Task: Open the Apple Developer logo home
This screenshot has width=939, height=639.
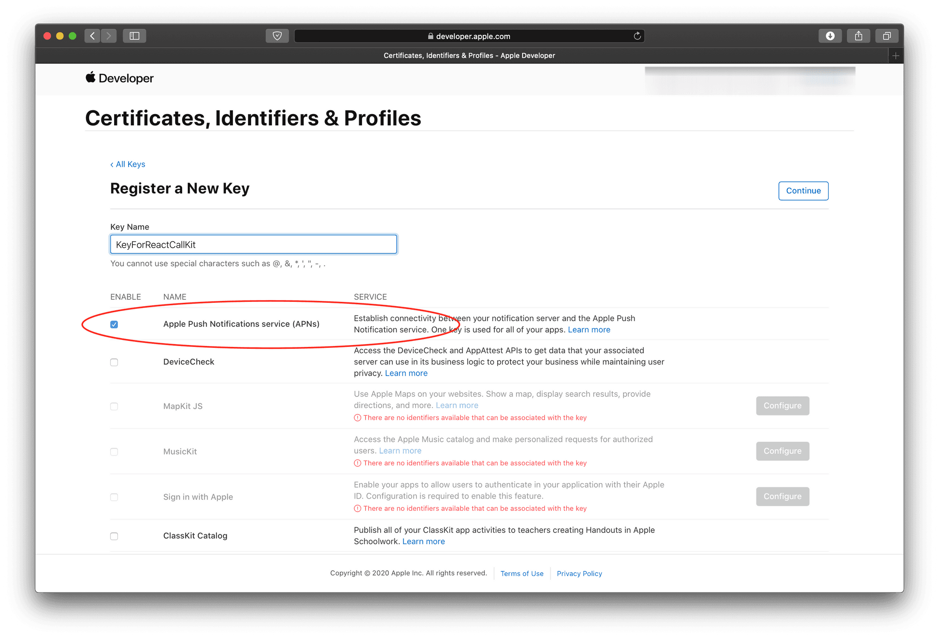Action: 120,78
